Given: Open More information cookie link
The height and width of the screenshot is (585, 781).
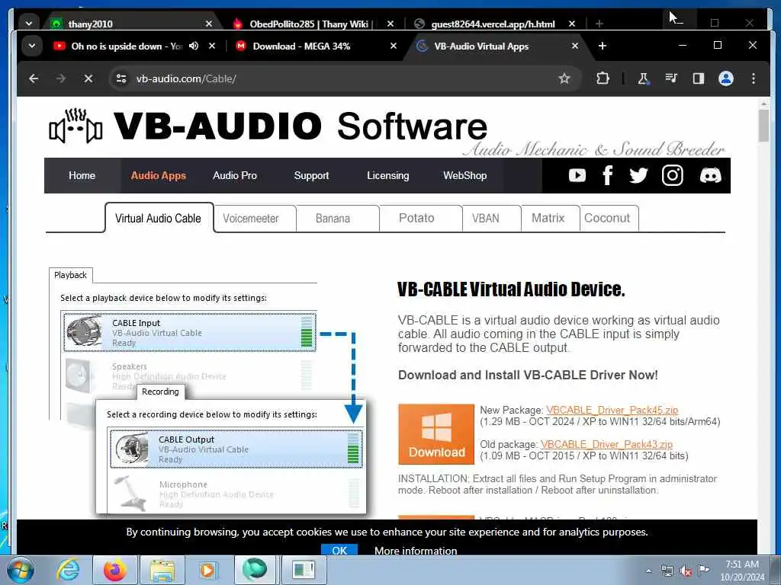Looking at the screenshot, I should [416, 551].
